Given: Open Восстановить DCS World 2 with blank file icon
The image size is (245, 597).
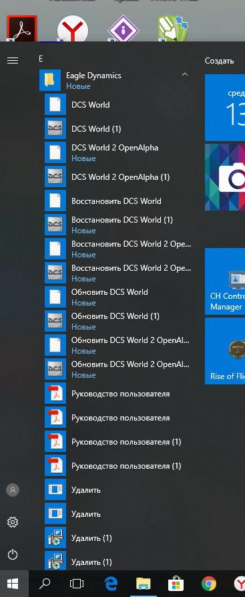Looking at the screenshot, I should (118, 249).
